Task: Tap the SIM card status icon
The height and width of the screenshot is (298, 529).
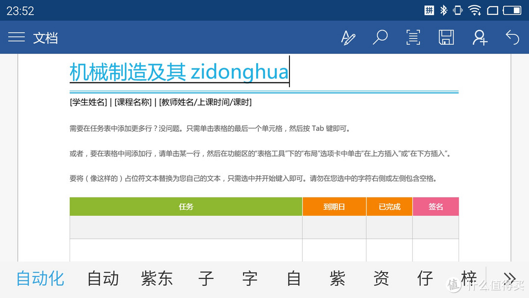Action: [x=493, y=10]
